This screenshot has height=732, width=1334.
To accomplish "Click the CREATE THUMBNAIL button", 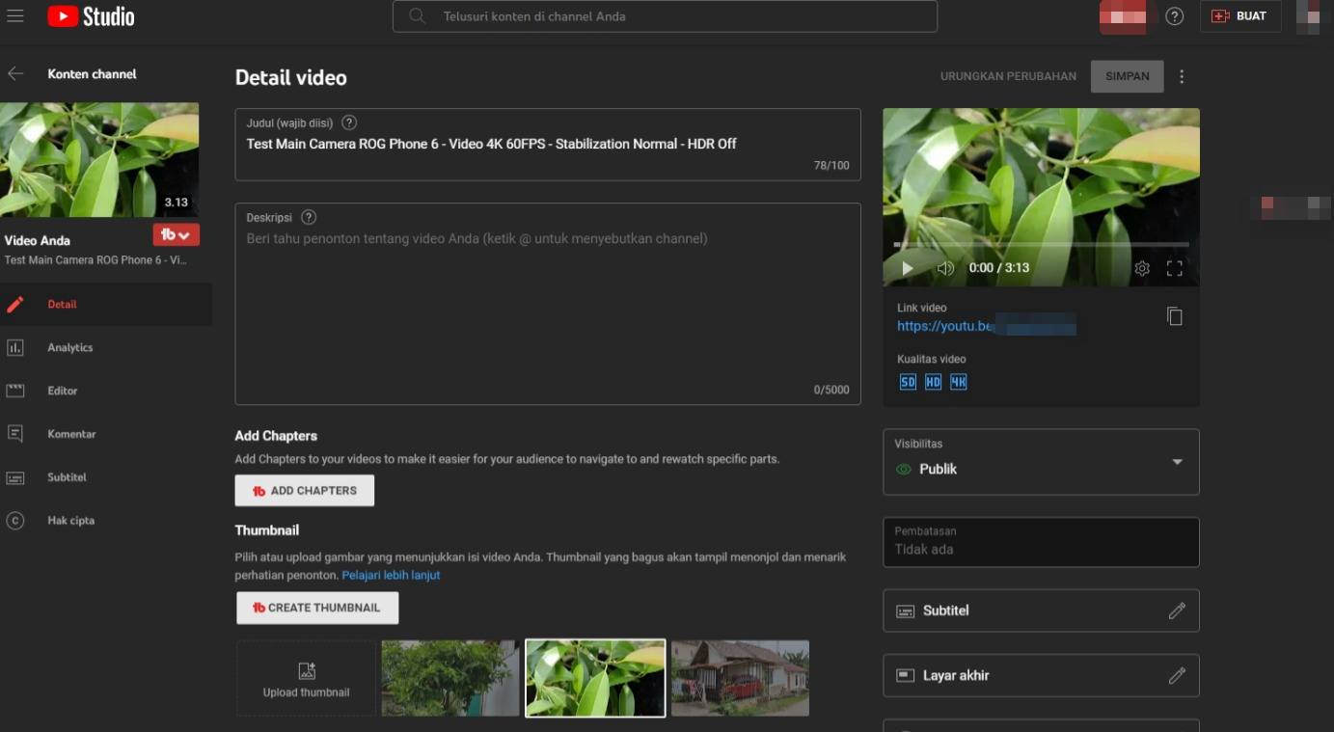I will click(x=317, y=608).
